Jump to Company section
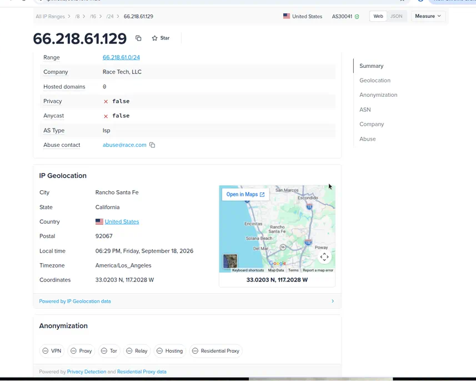The width and height of the screenshot is (476, 381). click(x=372, y=125)
